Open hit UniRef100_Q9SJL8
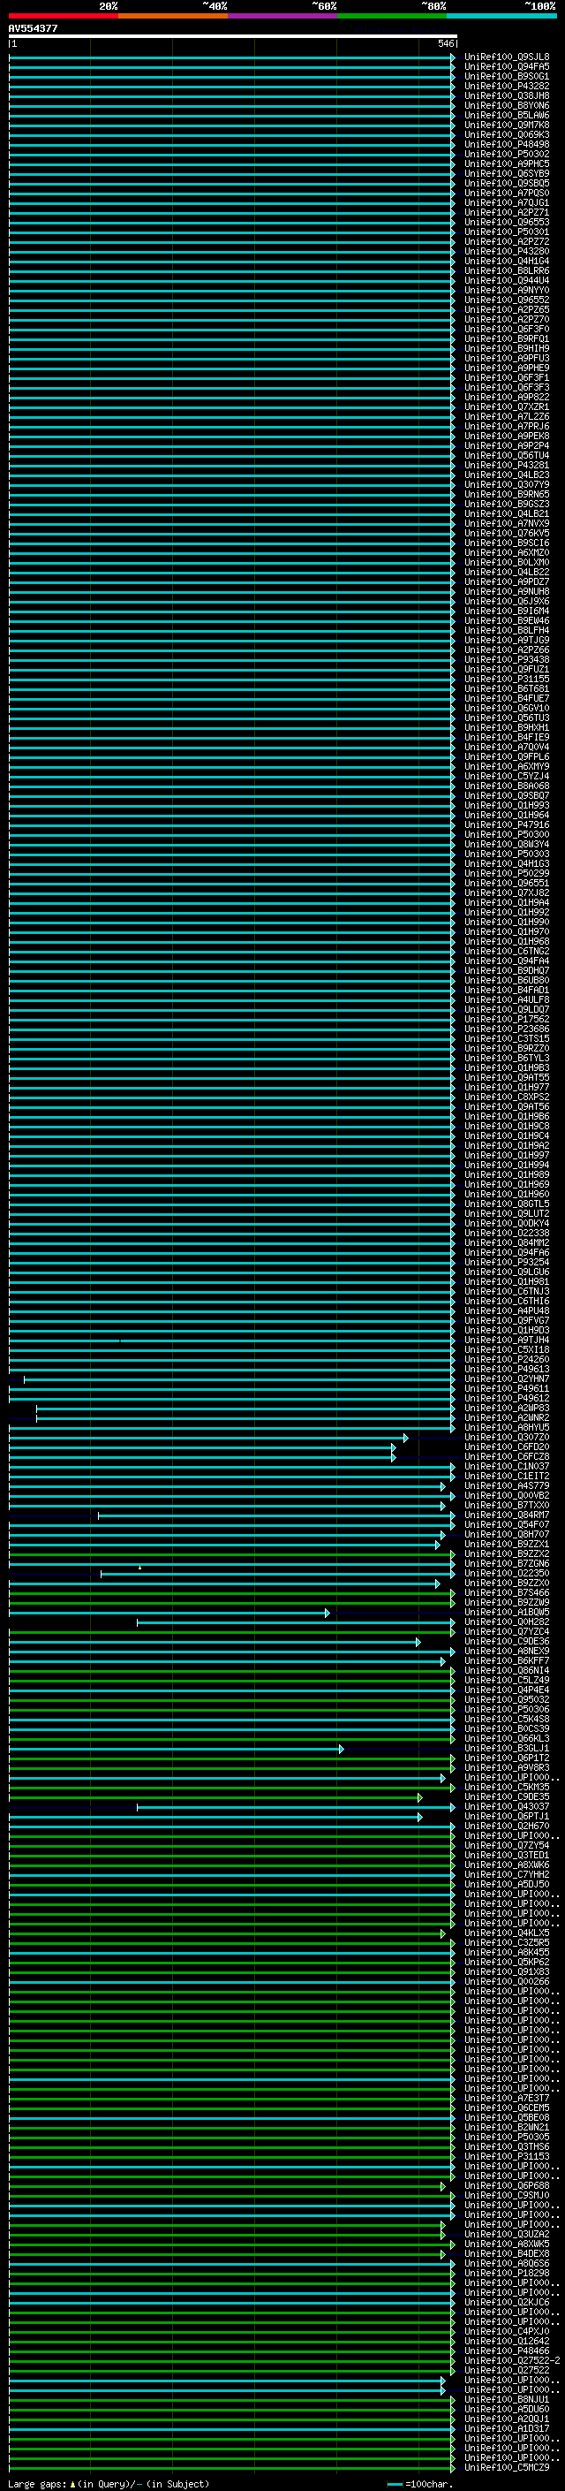The image size is (565, 2491). click(507, 57)
